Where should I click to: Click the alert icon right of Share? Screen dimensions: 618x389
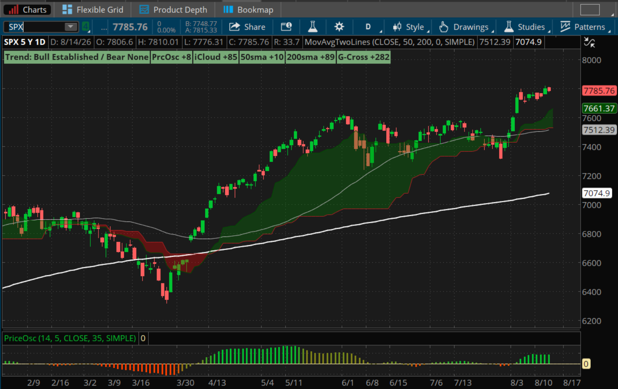pos(286,27)
